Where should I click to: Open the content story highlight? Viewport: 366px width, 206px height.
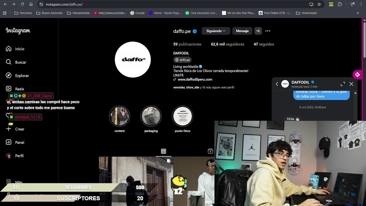(x=120, y=116)
